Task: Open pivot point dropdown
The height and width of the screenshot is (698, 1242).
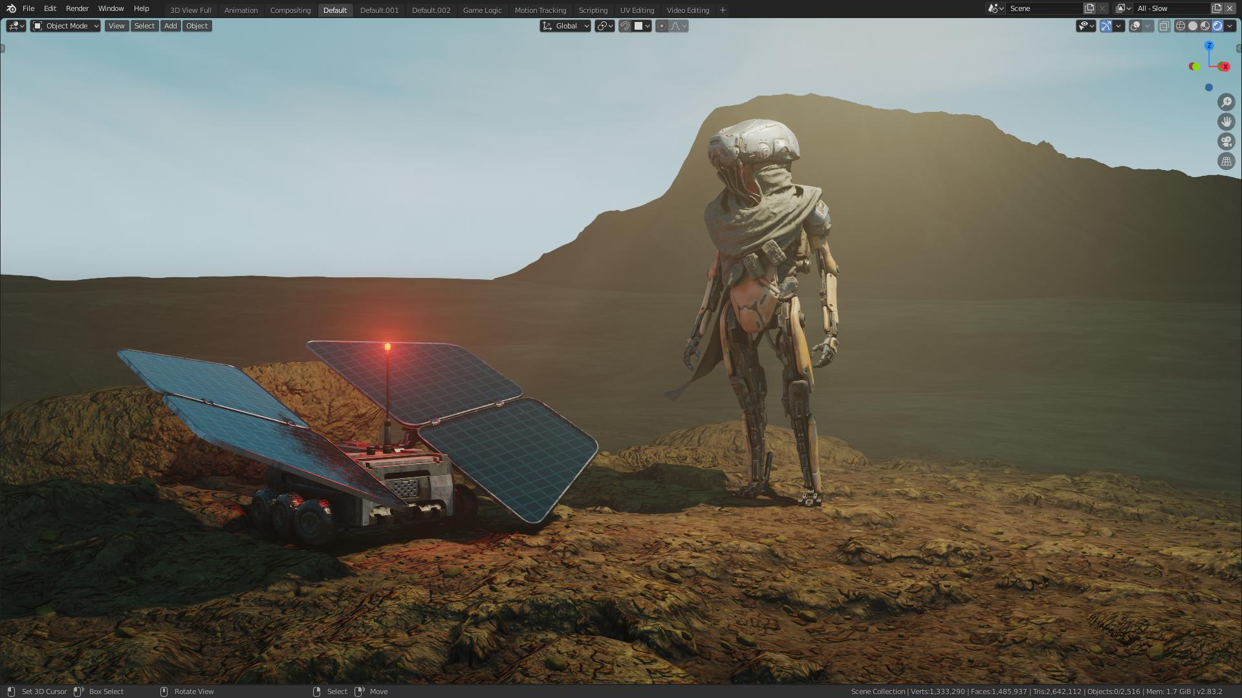Action: click(605, 26)
